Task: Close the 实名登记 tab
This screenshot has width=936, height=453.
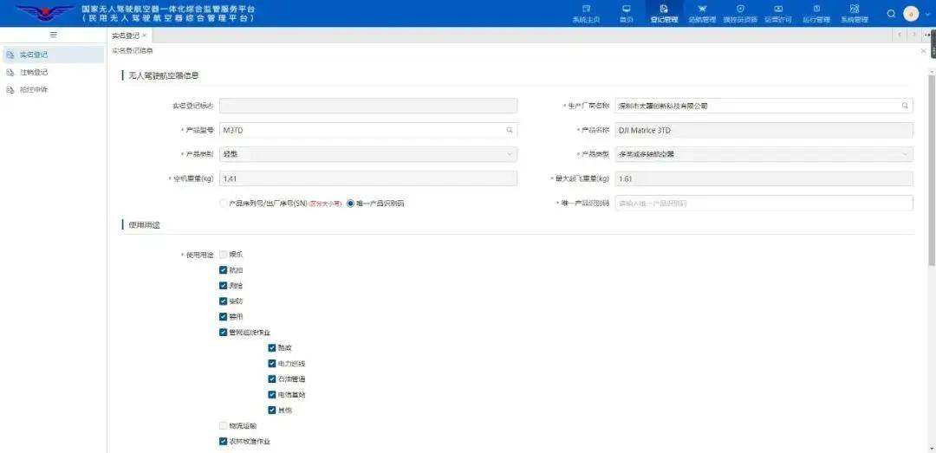Action: click(145, 36)
